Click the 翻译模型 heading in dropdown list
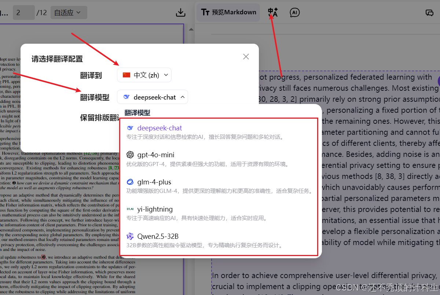 (137, 113)
